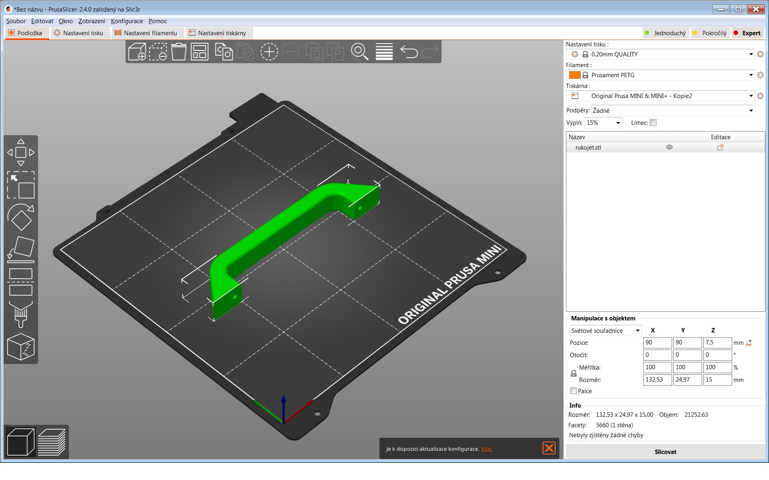Image resolution: width=769 pixels, height=480 pixels.
Task: Toggle the scale ratio lock icon
Action: (x=574, y=374)
